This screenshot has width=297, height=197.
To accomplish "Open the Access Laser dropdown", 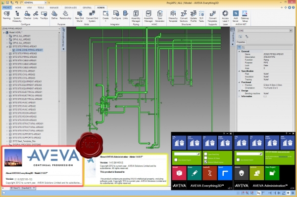I will (x=225, y=16).
